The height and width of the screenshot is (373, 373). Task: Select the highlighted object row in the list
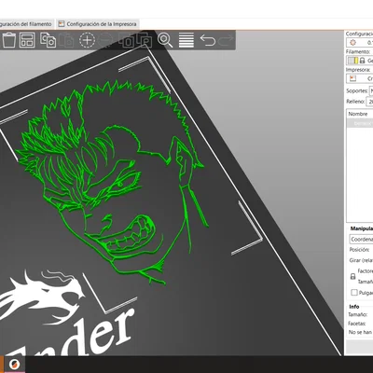coord(360,123)
